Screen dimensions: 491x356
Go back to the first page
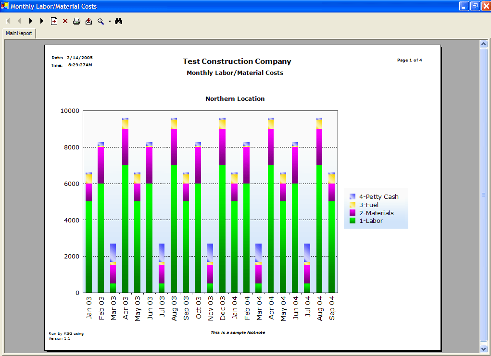7,21
